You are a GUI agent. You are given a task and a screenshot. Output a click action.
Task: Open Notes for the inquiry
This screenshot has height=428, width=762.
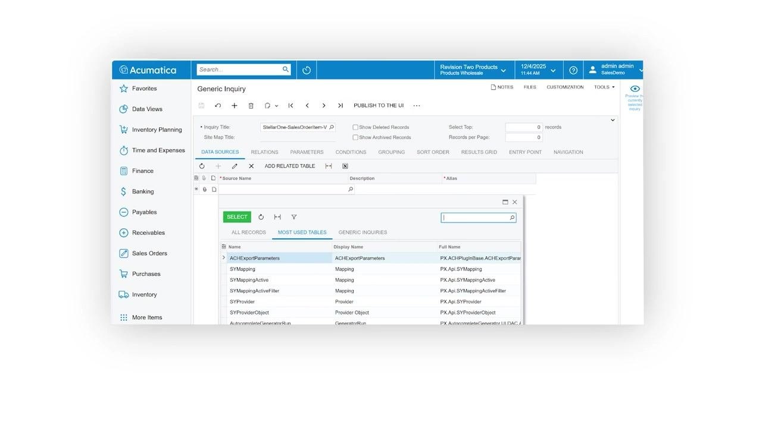[x=502, y=87]
